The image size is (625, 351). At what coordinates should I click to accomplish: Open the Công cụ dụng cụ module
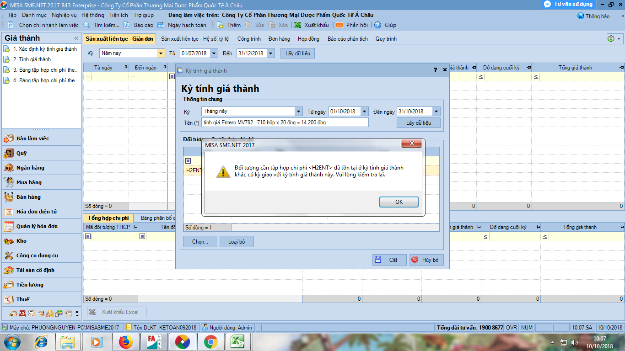[41, 255]
